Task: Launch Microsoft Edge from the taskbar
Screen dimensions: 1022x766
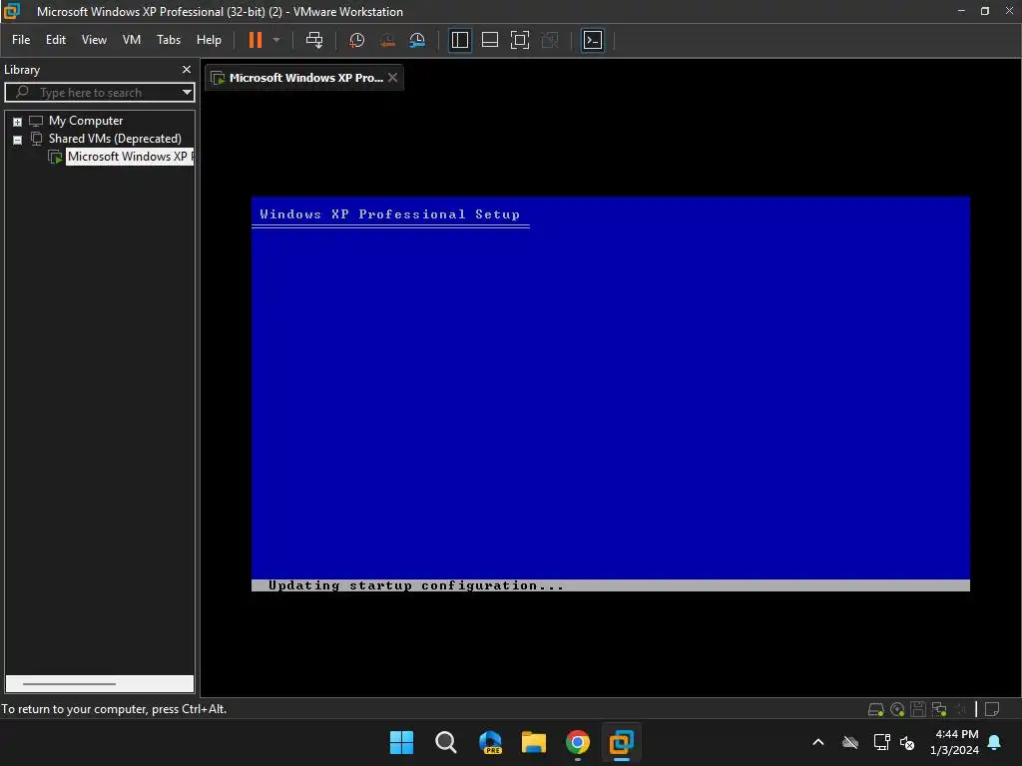Action: click(490, 742)
